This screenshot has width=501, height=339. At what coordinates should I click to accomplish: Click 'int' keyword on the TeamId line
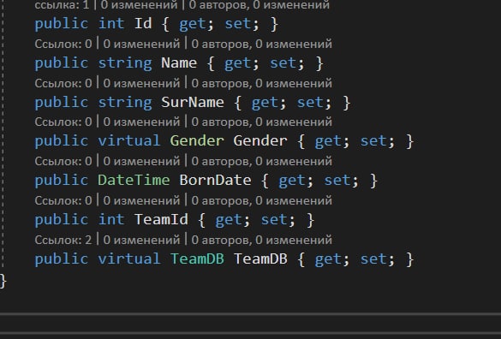click(x=110, y=219)
